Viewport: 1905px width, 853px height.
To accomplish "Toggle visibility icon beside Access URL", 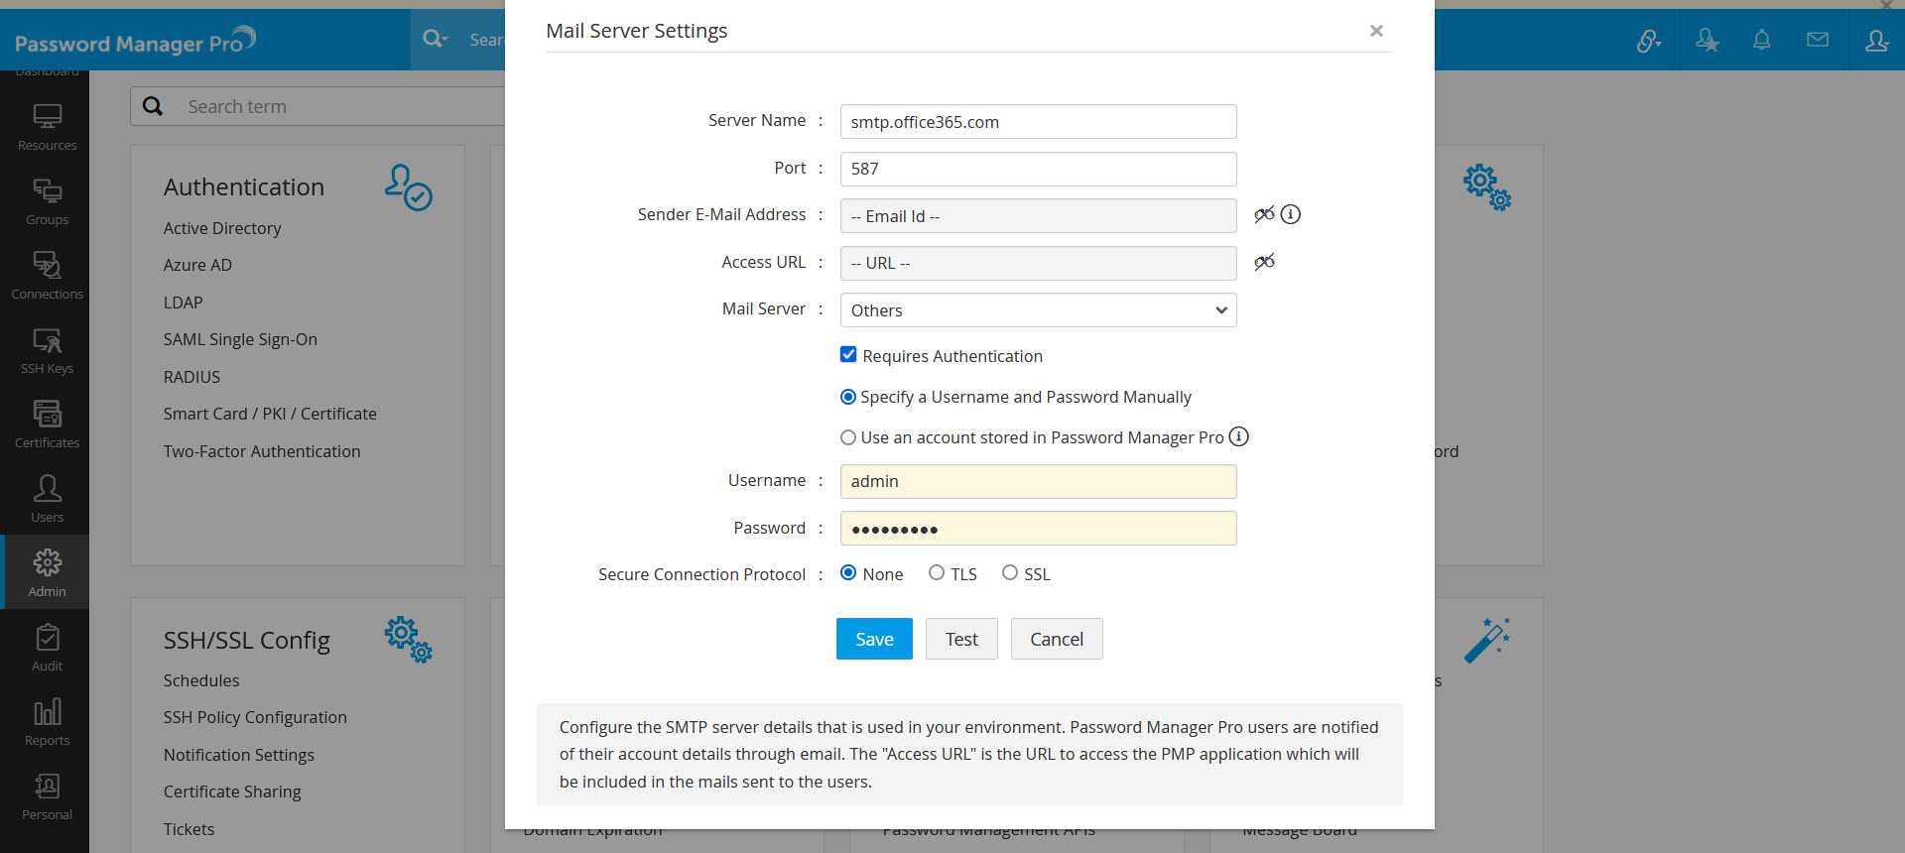I will pyautogui.click(x=1263, y=263).
